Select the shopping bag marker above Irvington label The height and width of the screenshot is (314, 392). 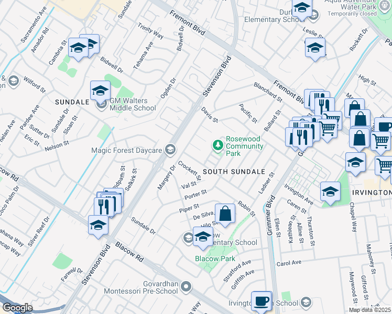[x=360, y=139]
